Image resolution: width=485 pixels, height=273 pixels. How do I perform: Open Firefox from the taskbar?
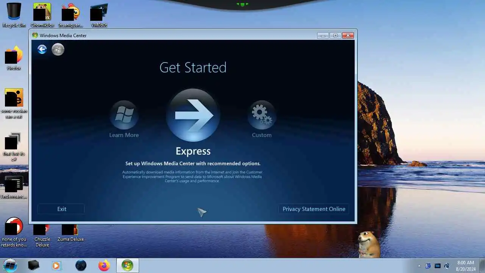[x=104, y=265]
